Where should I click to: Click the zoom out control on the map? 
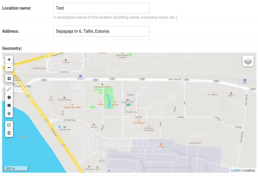coord(9,68)
